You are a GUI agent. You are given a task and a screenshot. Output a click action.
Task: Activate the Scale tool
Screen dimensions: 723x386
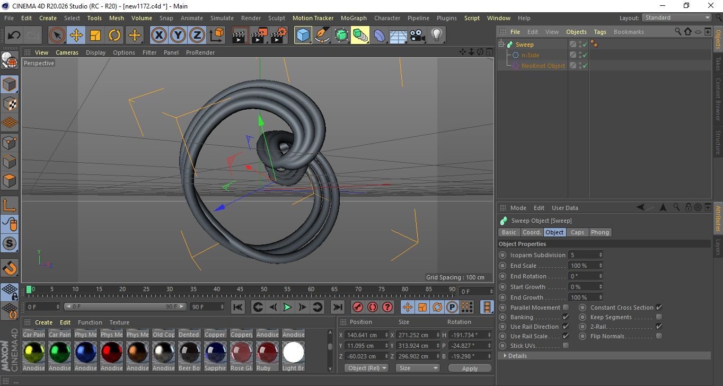(x=95, y=36)
